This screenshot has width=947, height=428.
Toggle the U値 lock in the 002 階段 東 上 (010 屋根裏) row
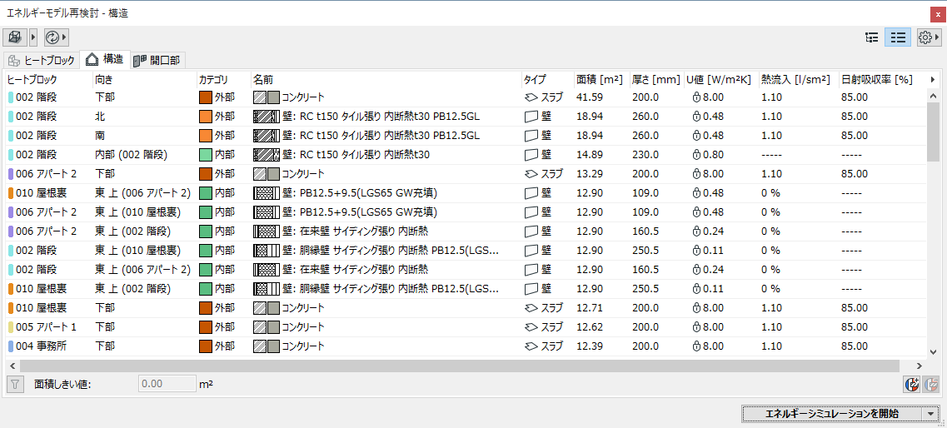click(695, 251)
